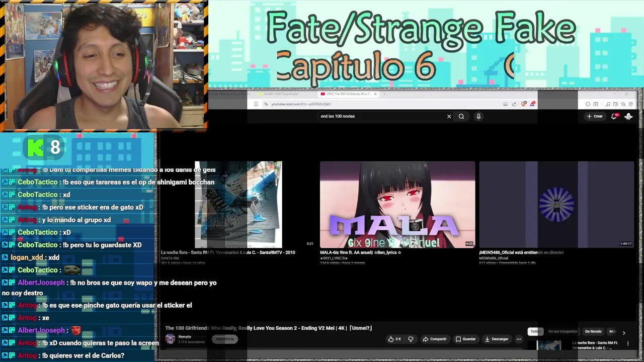Click the cast screen icon in the address bar
This screenshot has height=362, width=644.
(x=505, y=104)
